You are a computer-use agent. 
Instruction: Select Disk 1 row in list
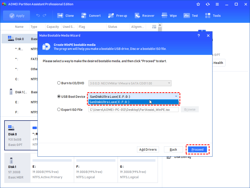(x=19, y=92)
